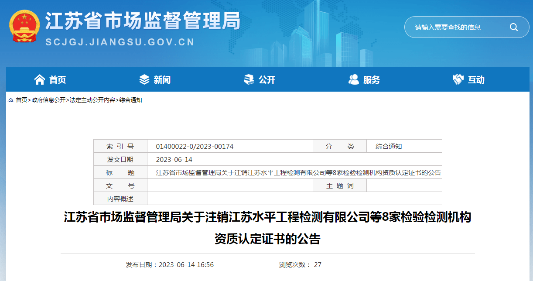
Task: Click the 发文日期 label cell
Action: [120, 159]
